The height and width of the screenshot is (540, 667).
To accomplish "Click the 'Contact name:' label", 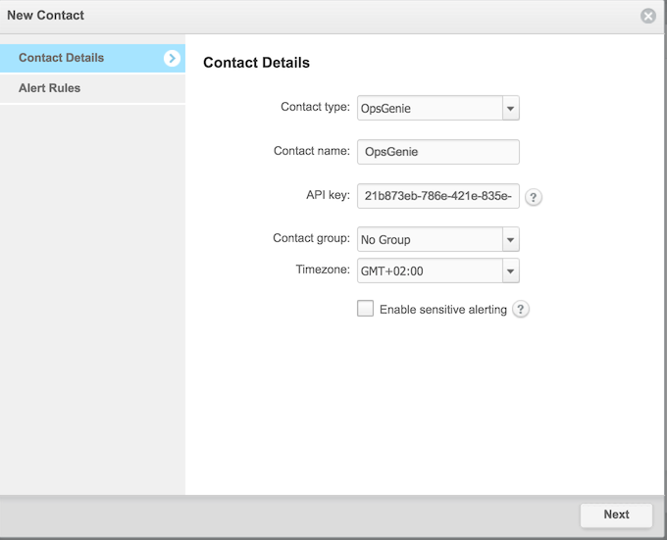I will click(x=312, y=151).
